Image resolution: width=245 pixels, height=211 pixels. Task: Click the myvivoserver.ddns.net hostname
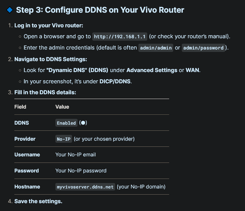[x=85, y=187]
